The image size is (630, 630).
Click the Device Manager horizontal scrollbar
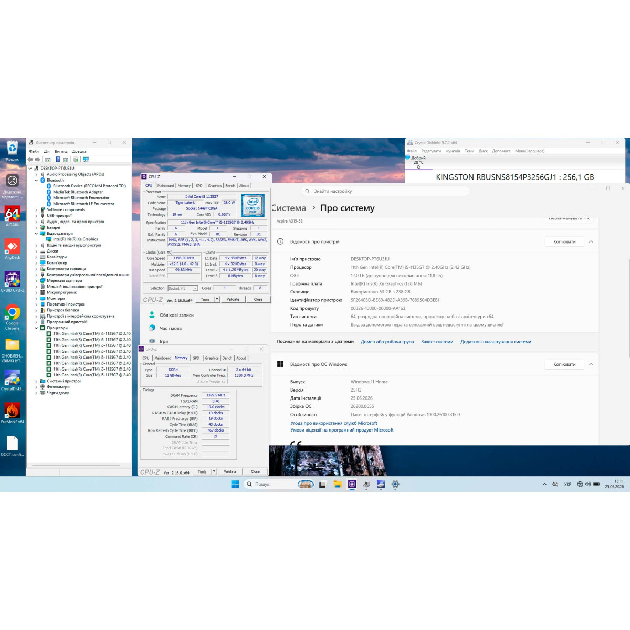coord(76,465)
